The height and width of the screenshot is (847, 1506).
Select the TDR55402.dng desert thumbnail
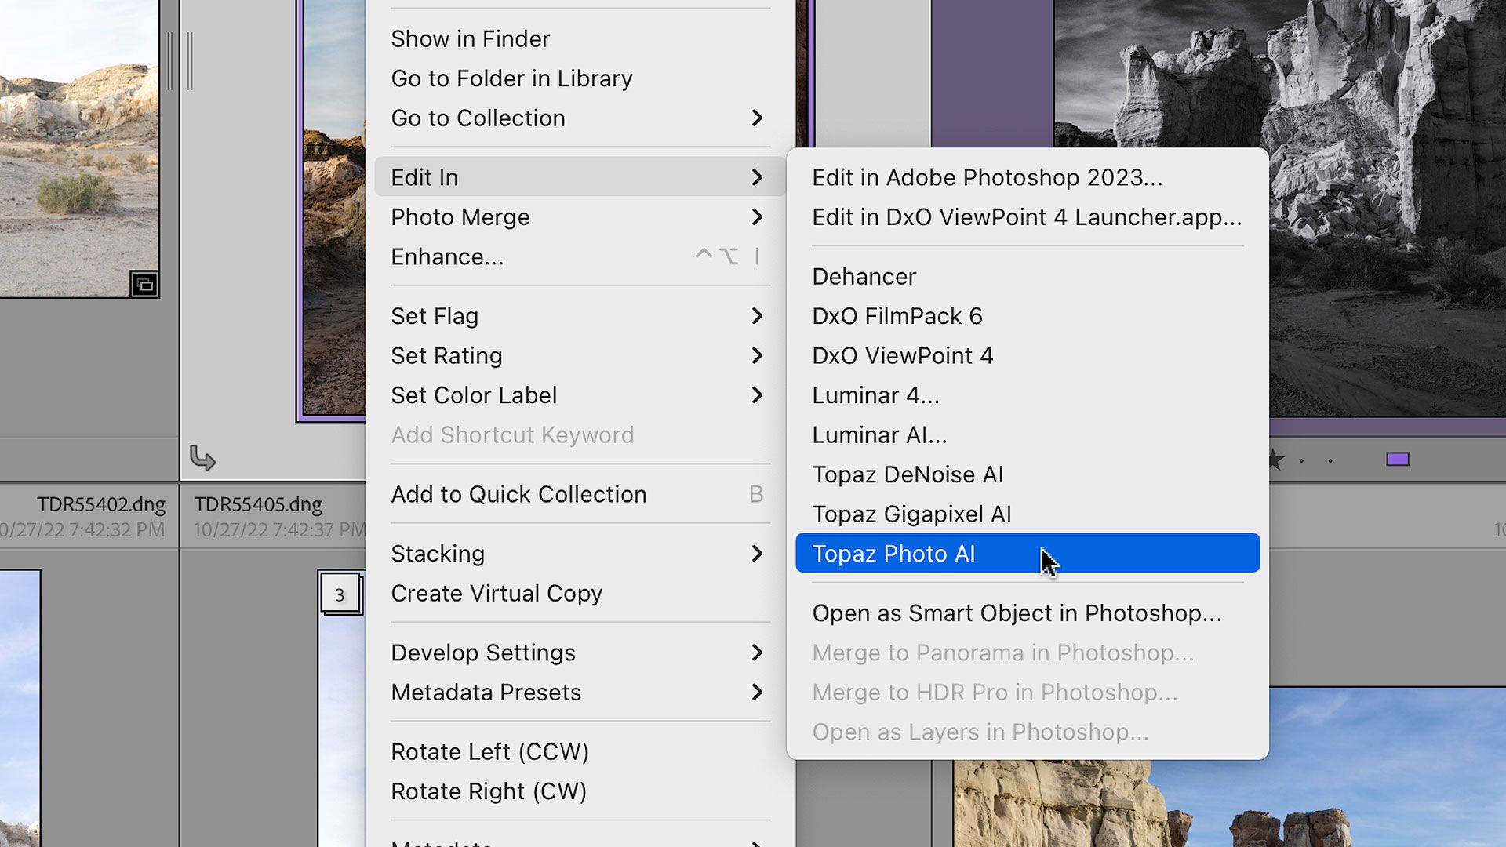click(x=78, y=149)
